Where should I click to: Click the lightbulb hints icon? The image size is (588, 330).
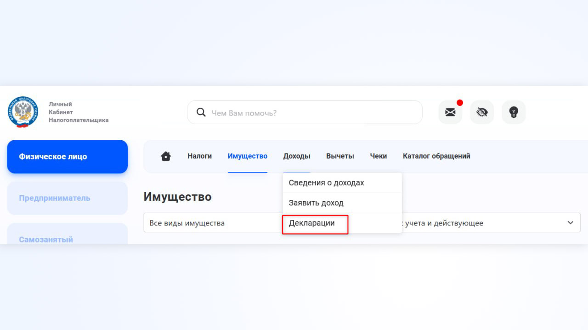click(x=514, y=112)
